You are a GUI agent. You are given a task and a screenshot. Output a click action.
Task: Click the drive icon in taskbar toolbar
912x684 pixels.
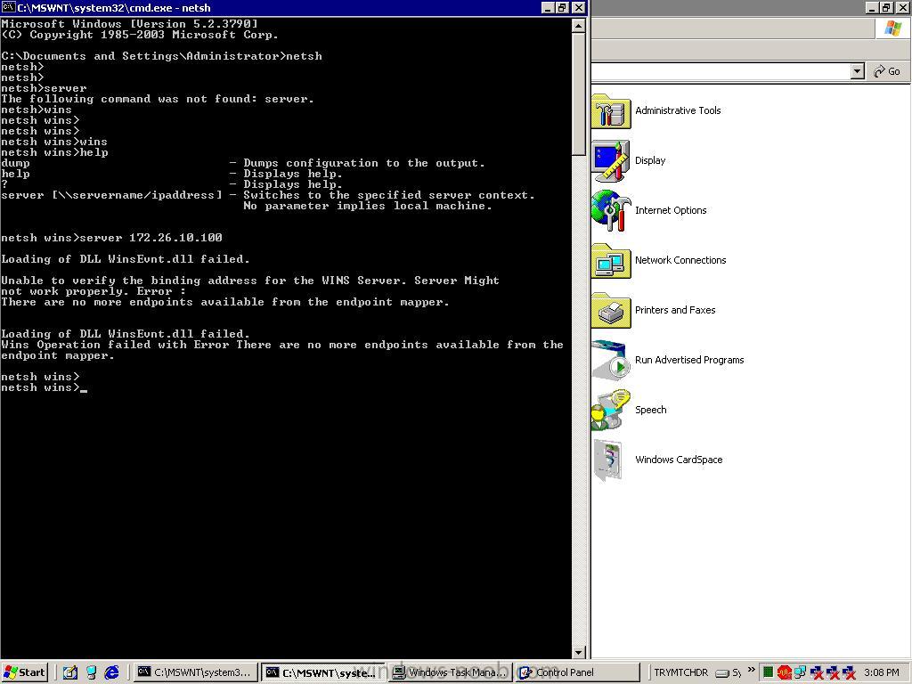coord(722,673)
